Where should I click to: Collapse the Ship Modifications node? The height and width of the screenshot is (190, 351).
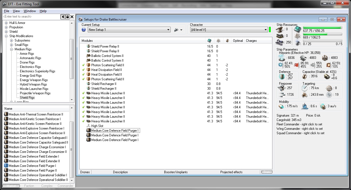[x=6, y=36]
